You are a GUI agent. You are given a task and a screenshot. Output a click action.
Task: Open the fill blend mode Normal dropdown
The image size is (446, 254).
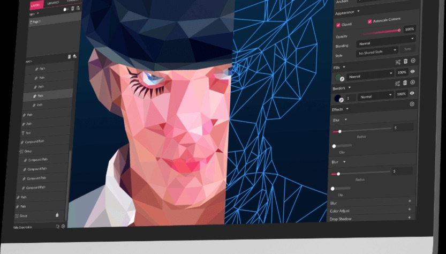370,75
